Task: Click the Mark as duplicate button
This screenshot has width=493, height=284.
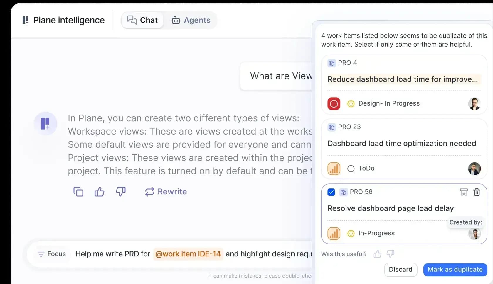Action: pyautogui.click(x=455, y=270)
